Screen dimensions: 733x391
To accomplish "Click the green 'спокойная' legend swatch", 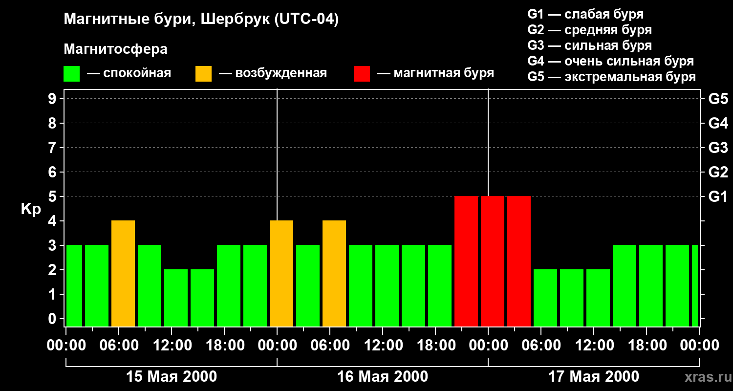I will coord(71,74).
